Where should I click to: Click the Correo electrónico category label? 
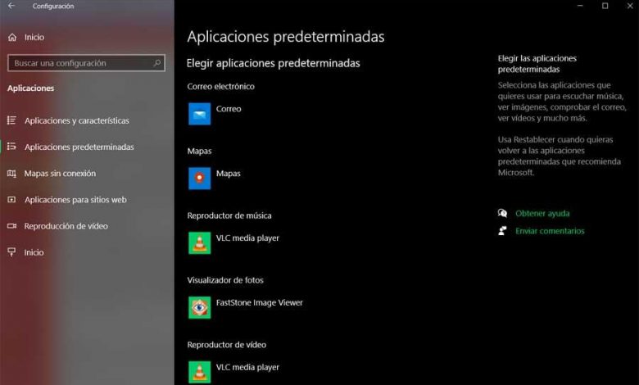click(x=221, y=86)
